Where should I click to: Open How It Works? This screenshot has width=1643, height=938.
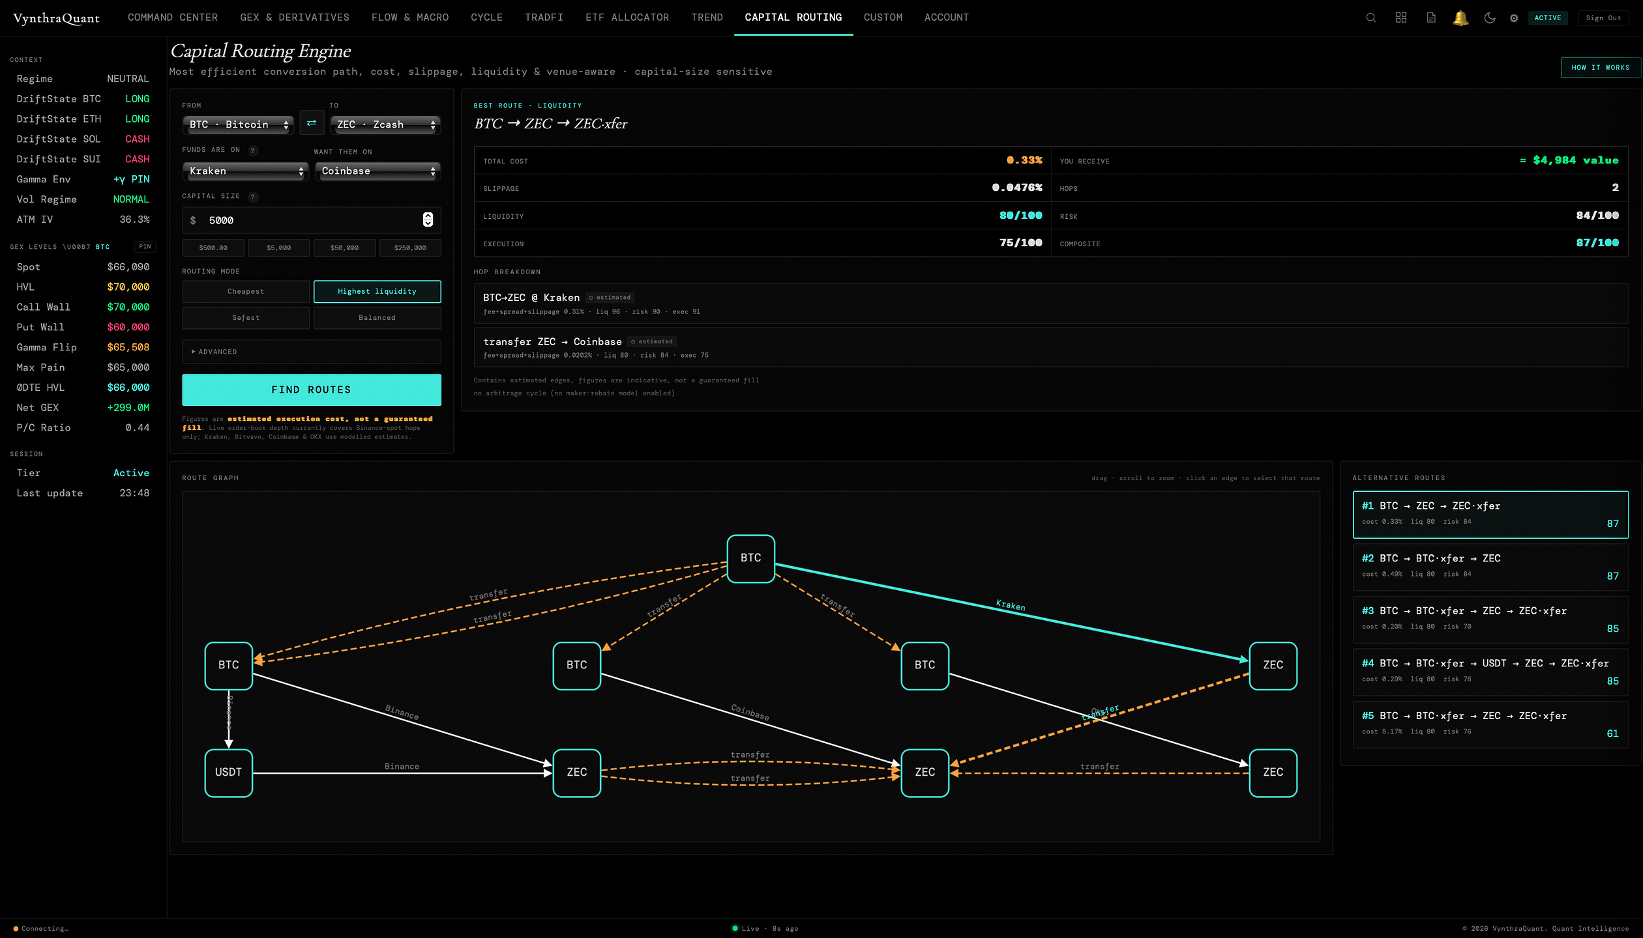click(x=1600, y=67)
